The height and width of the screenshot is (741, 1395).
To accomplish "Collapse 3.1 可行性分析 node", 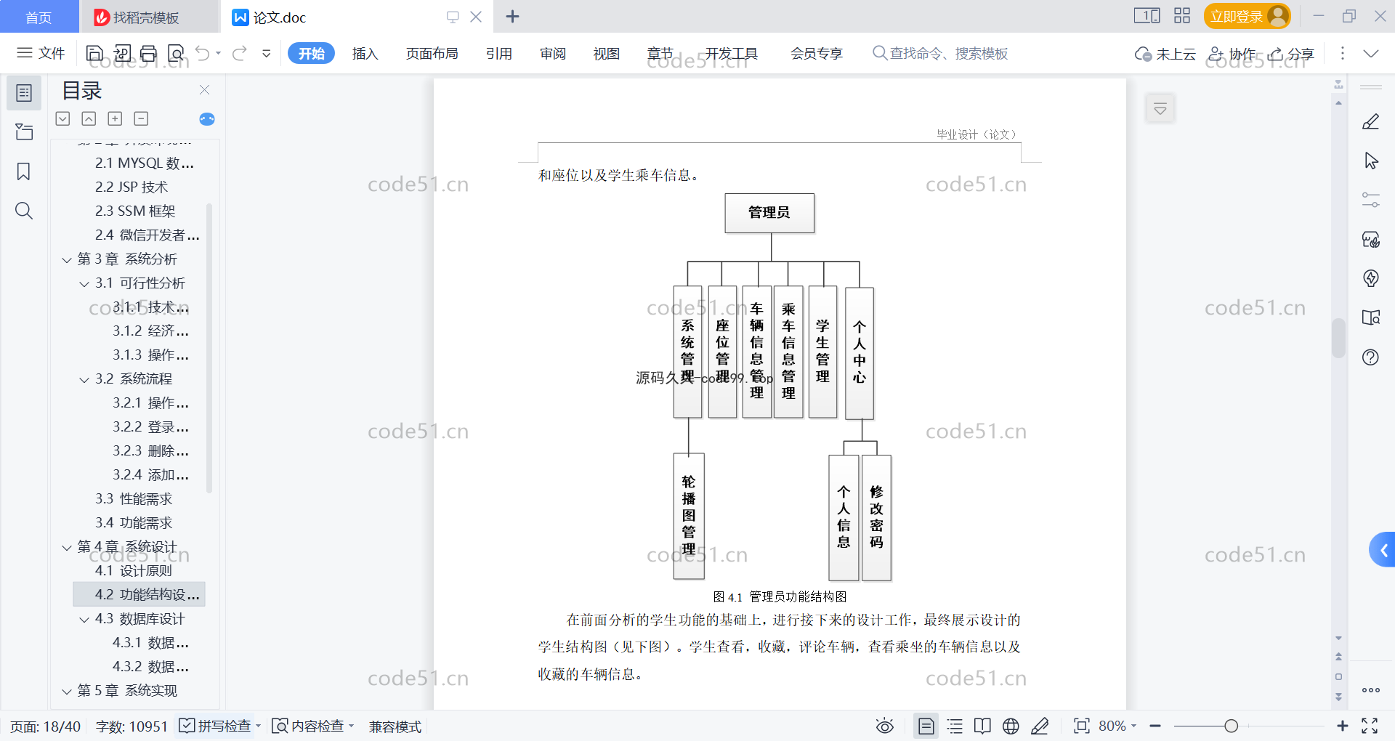I will [84, 283].
